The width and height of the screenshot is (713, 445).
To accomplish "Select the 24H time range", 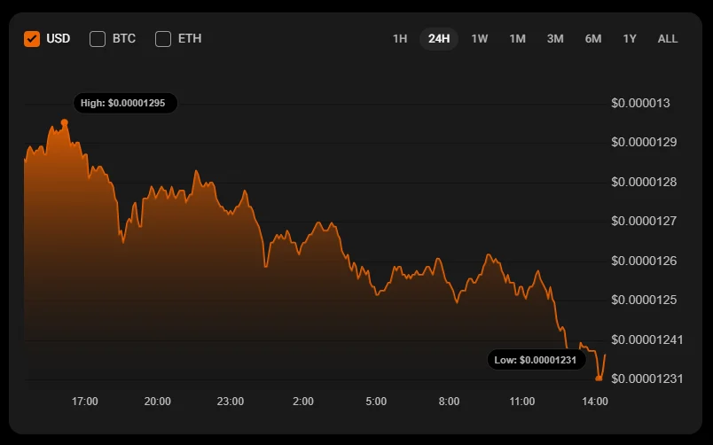I will coord(439,39).
